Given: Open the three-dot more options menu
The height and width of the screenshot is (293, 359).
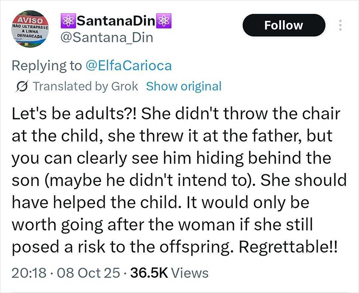Looking at the screenshot, I should point(340,25).
